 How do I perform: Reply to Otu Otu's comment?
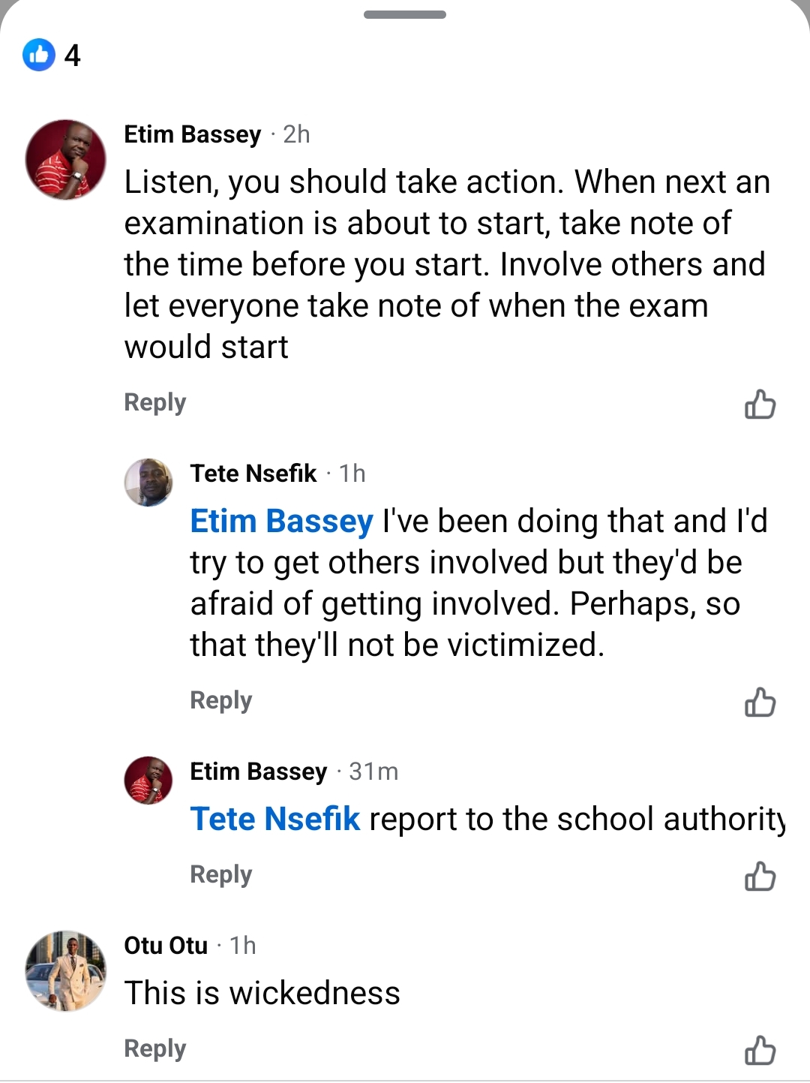click(154, 1048)
